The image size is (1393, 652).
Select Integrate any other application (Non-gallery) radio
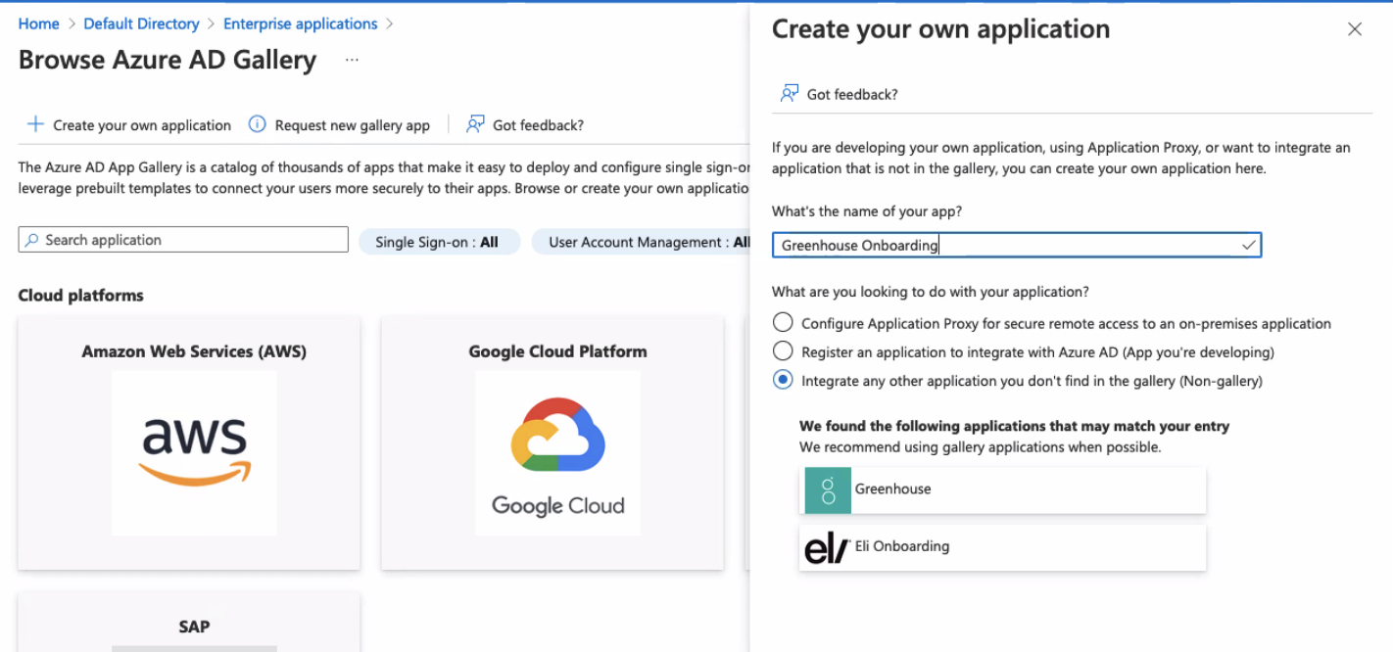[x=783, y=381]
